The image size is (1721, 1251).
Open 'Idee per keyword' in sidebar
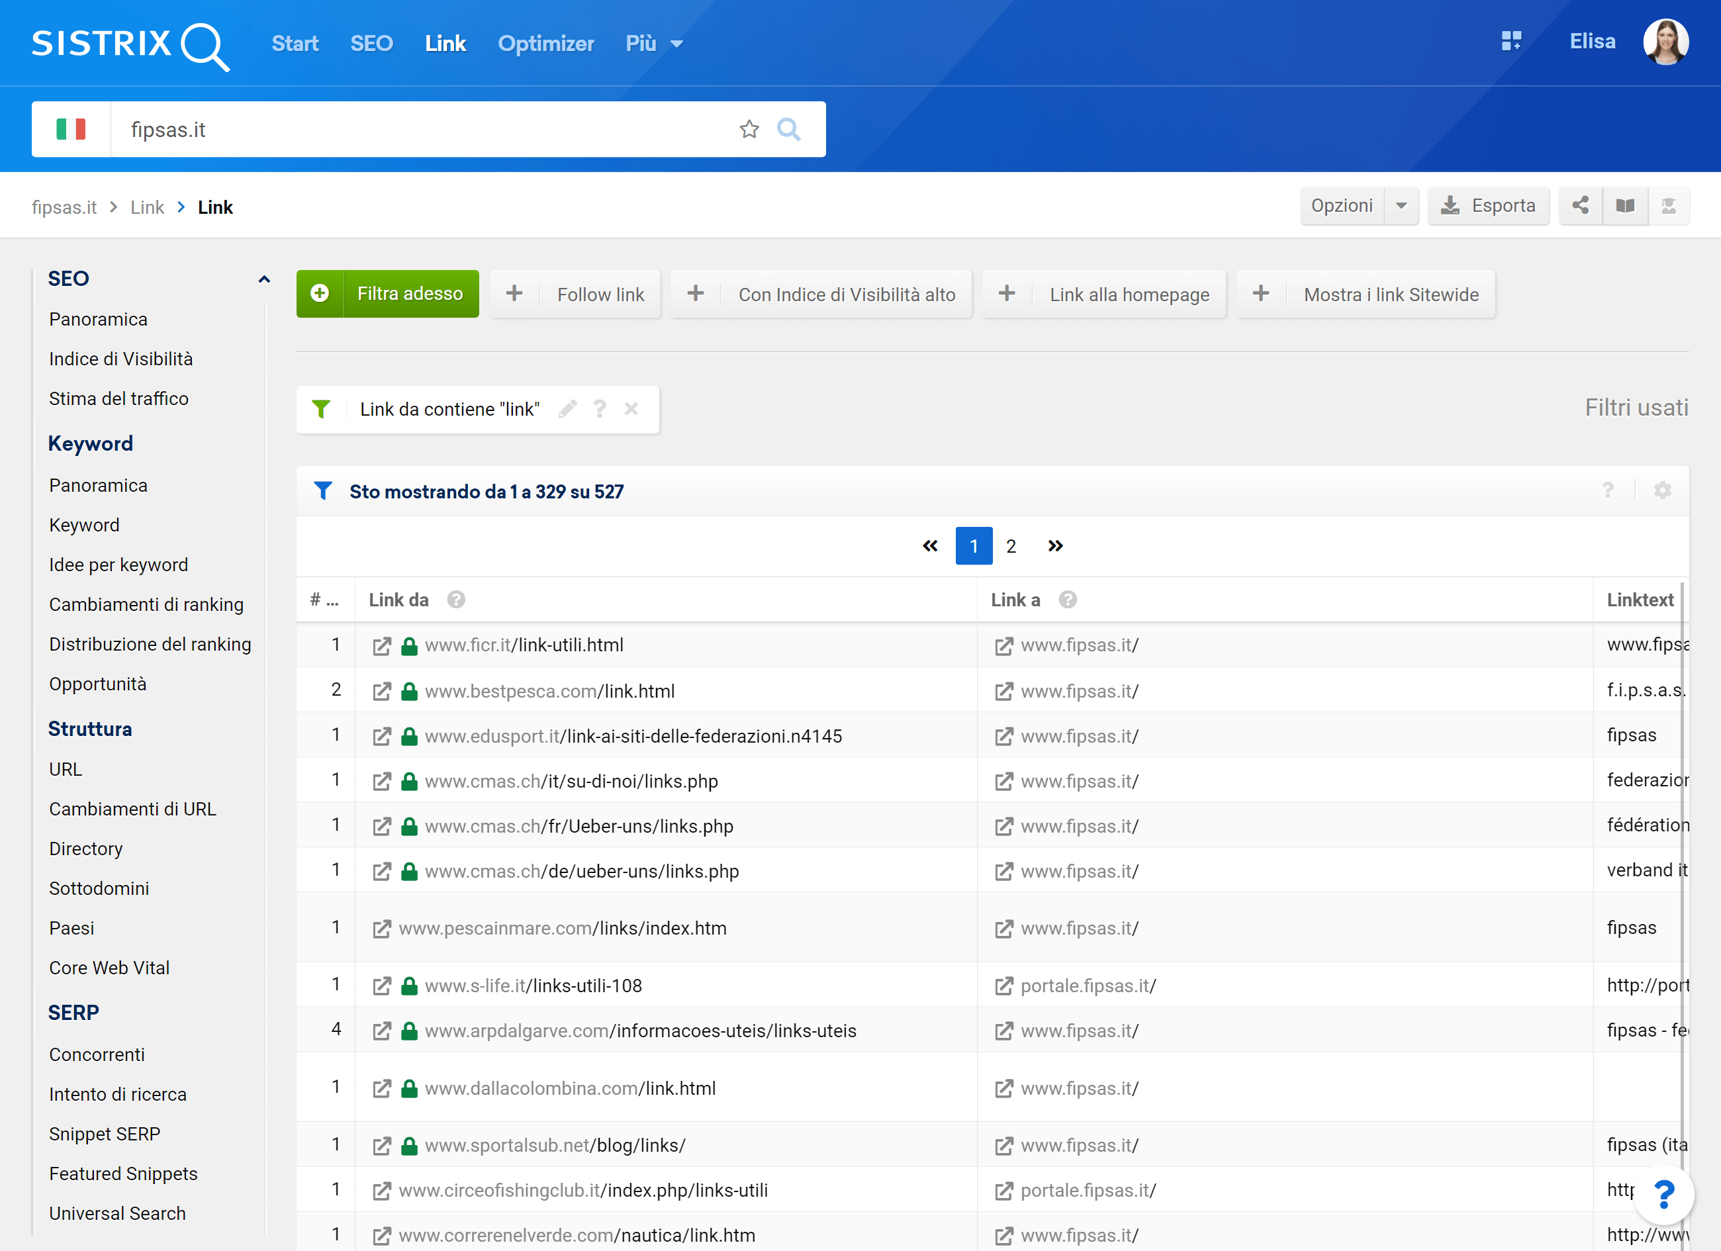click(118, 565)
